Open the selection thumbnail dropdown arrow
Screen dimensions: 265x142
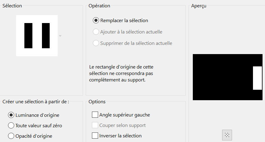[60, 36]
